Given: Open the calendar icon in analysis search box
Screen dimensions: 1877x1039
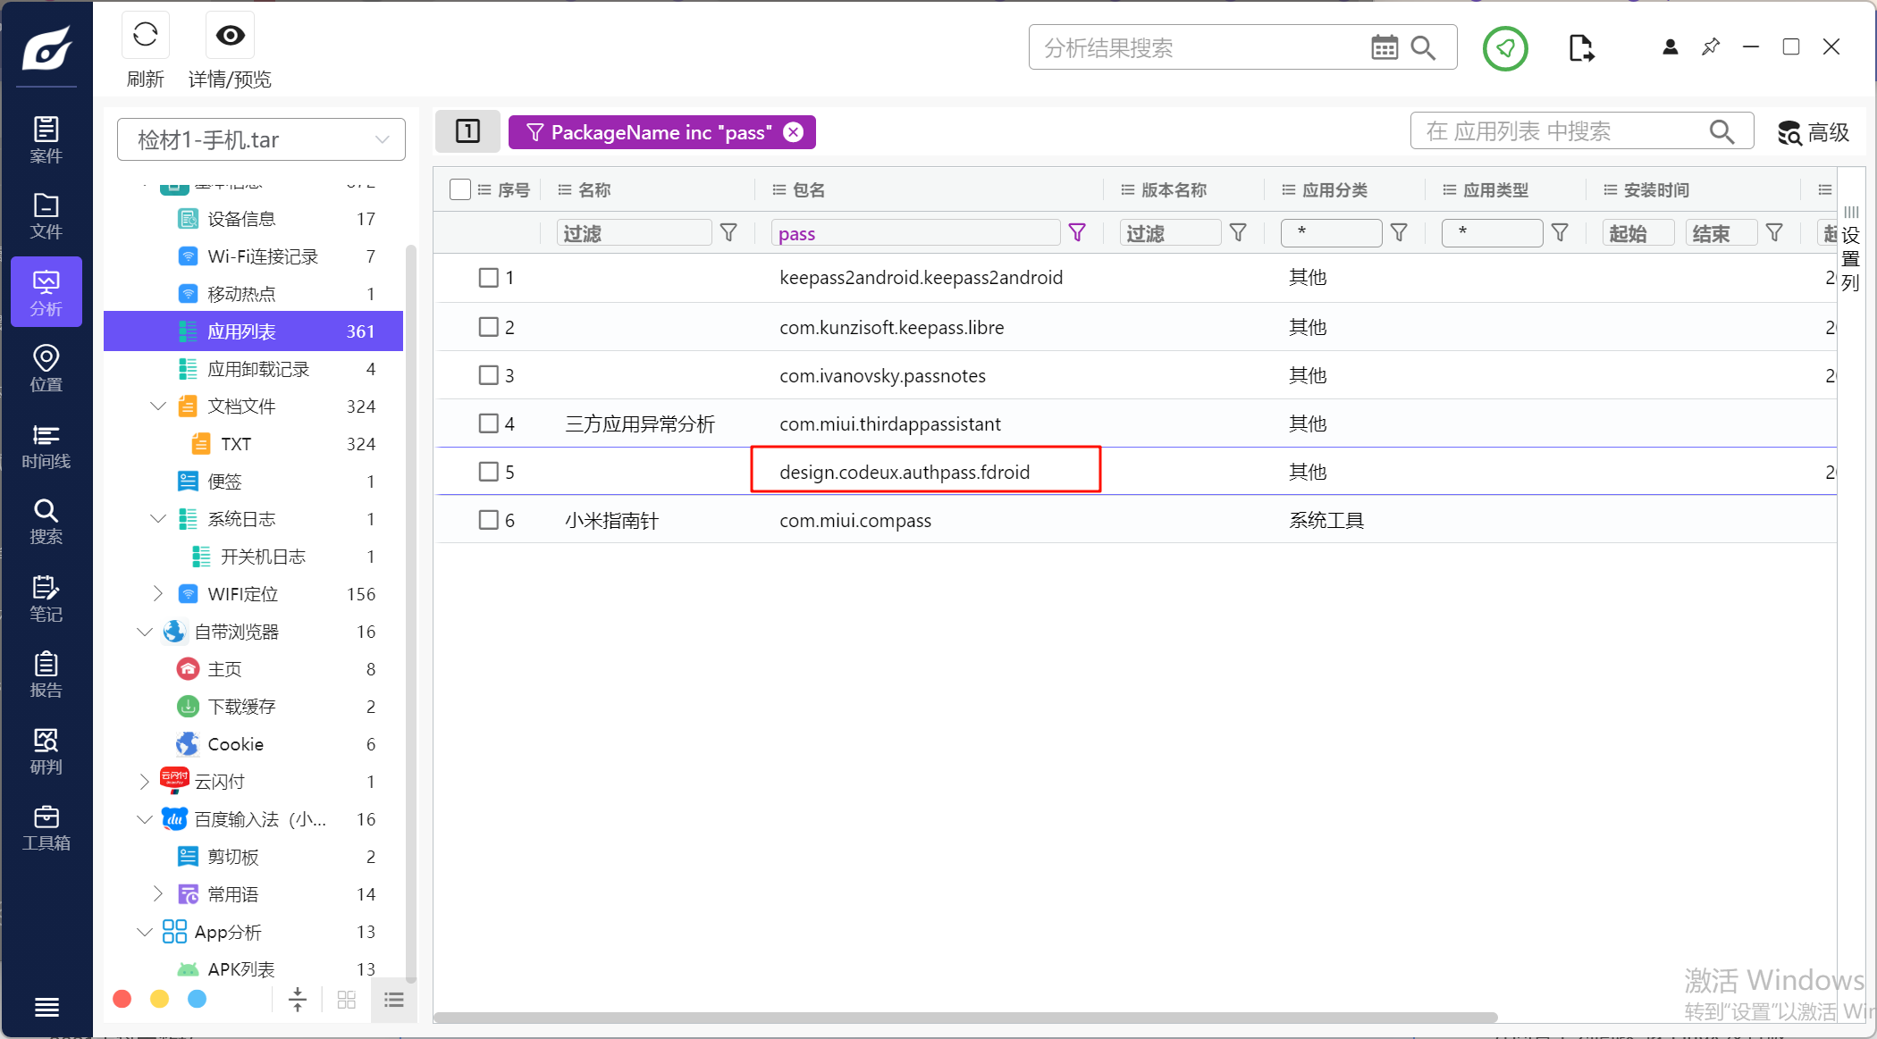Looking at the screenshot, I should click(1384, 48).
